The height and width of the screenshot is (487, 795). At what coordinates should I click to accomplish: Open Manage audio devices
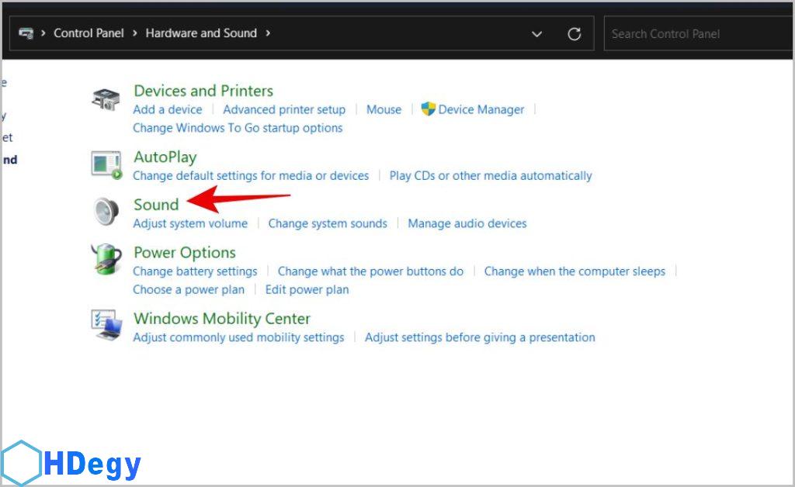click(467, 223)
